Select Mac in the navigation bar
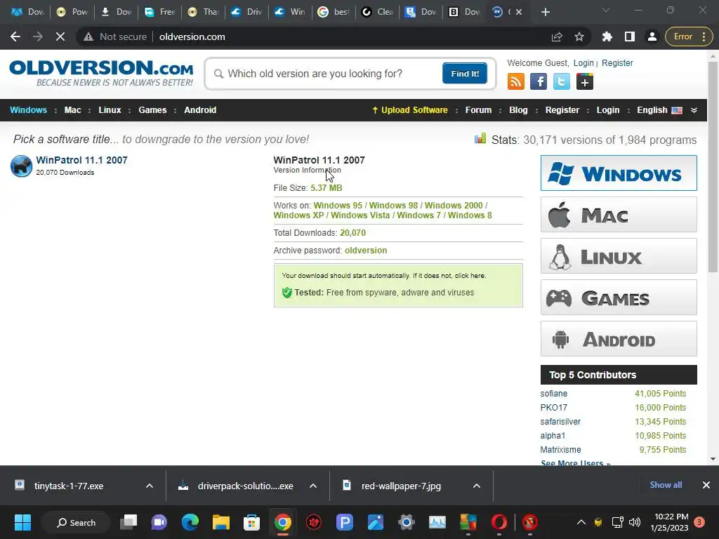The height and width of the screenshot is (539, 719). (72, 110)
